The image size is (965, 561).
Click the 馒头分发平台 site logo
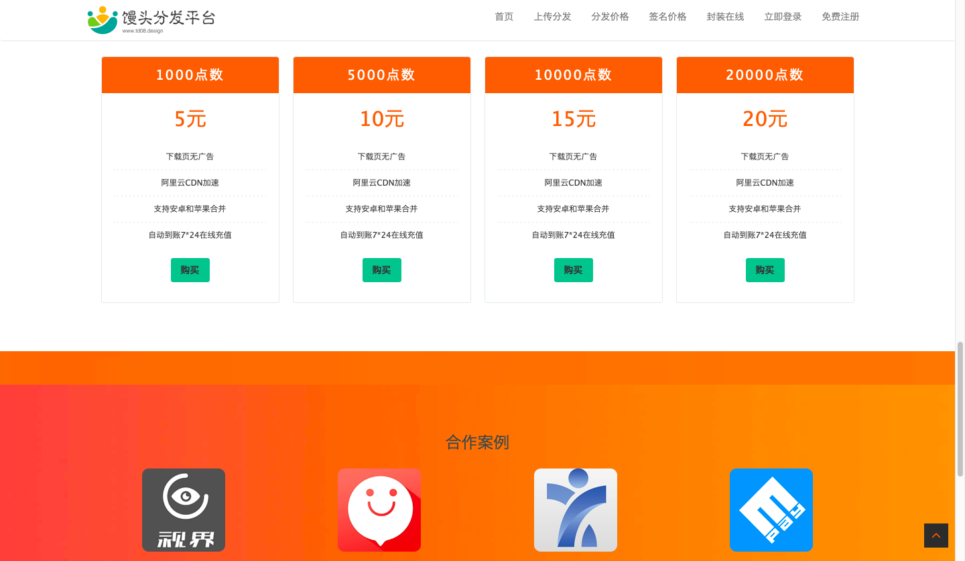(151, 19)
